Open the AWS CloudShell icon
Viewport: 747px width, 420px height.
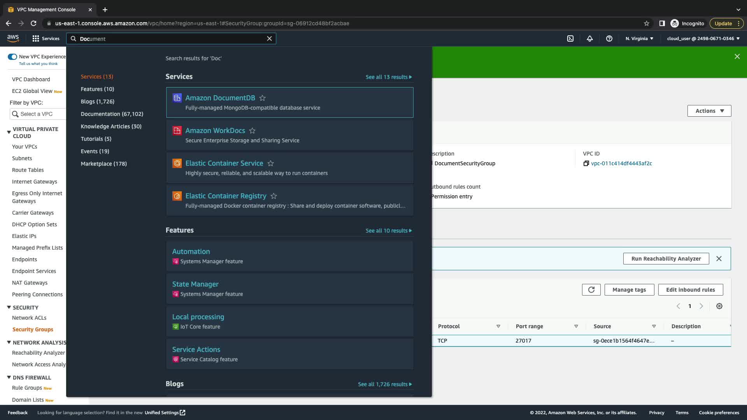(570, 38)
